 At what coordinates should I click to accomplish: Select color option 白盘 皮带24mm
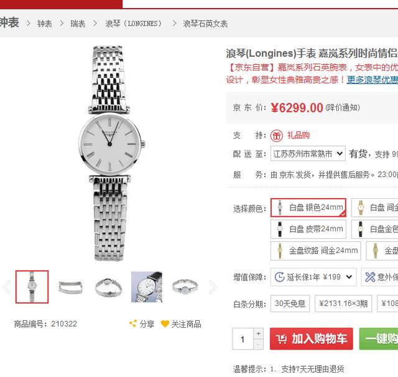[308, 229]
